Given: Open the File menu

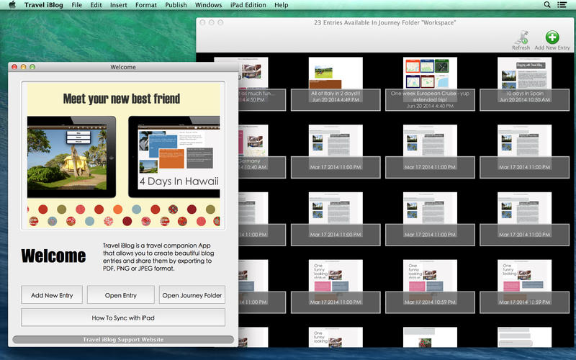Looking at the screenshot, I should (x=77, y=5).
